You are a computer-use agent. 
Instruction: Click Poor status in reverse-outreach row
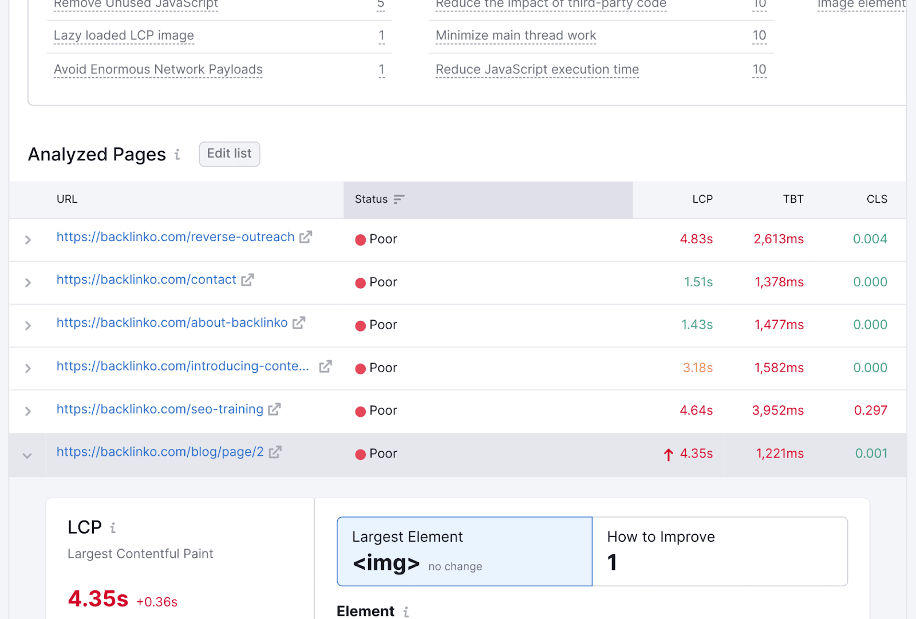tap(376, 239)
